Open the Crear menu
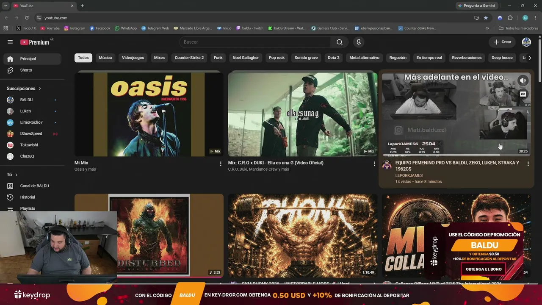 (503, 42)
